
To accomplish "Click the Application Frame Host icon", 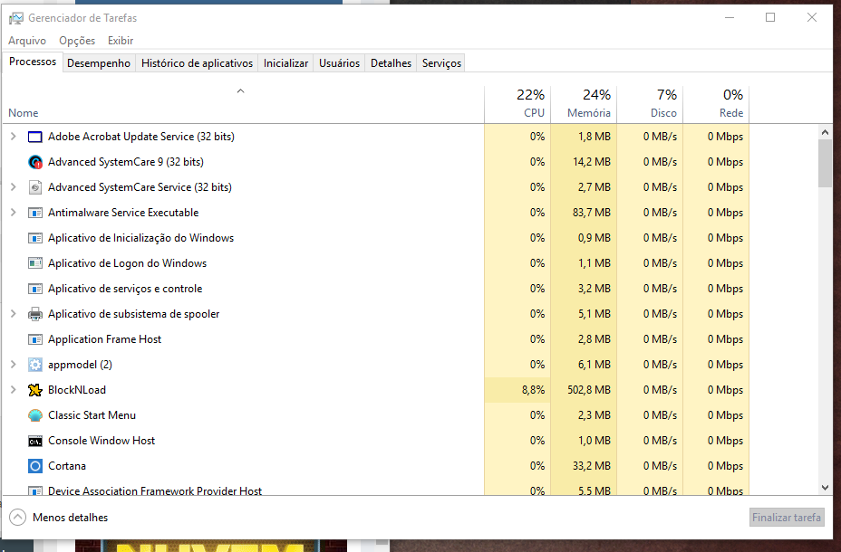I will coord(34,339).
